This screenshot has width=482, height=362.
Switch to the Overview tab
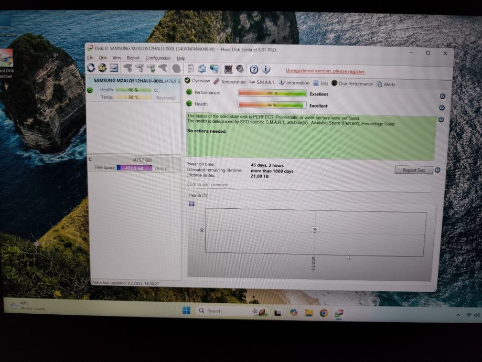pos(197,81)
